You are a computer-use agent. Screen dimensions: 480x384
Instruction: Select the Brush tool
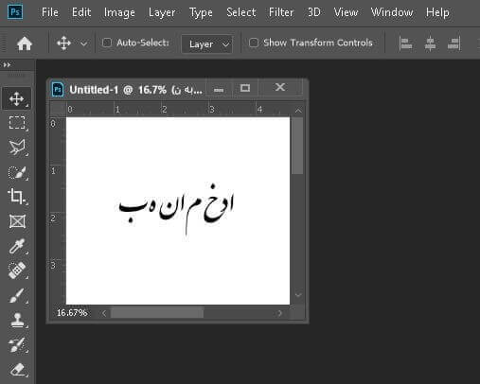click(x=17, y=295)
